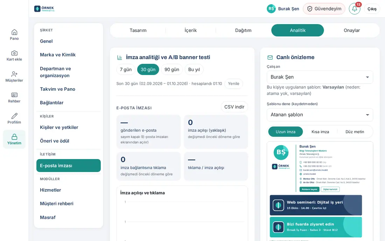The height and width of the screenshot is (241, 385).
Task: Select E-posta imzası in the settings menu
Action: point(69,166)
